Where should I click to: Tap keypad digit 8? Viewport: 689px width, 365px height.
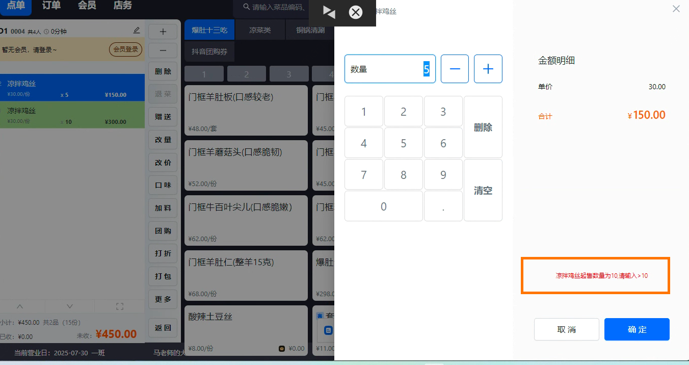click(x=404, y=175)
